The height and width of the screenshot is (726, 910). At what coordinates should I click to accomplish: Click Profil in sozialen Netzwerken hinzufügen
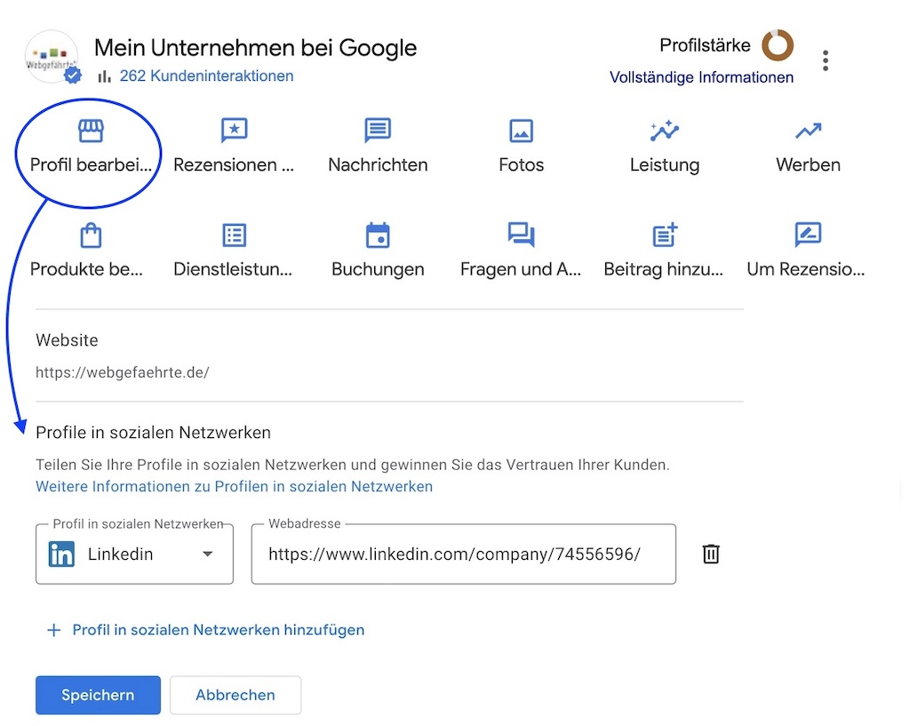(219, 630)
